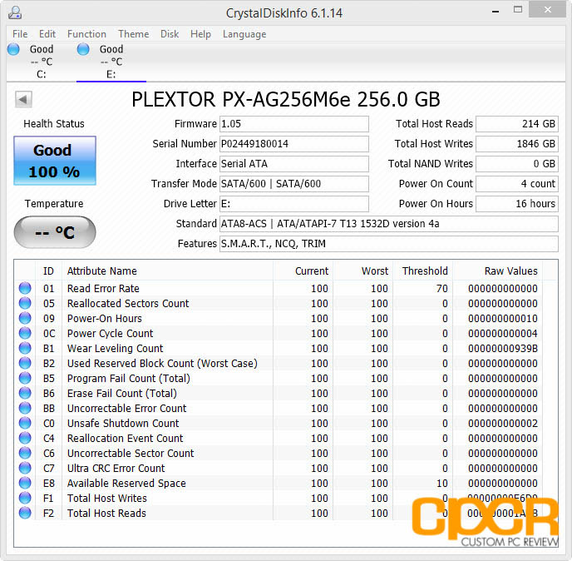Click the status icon for F2 Total Host Reads row
This screenshot has height=561, width=572.
point(25,513)
